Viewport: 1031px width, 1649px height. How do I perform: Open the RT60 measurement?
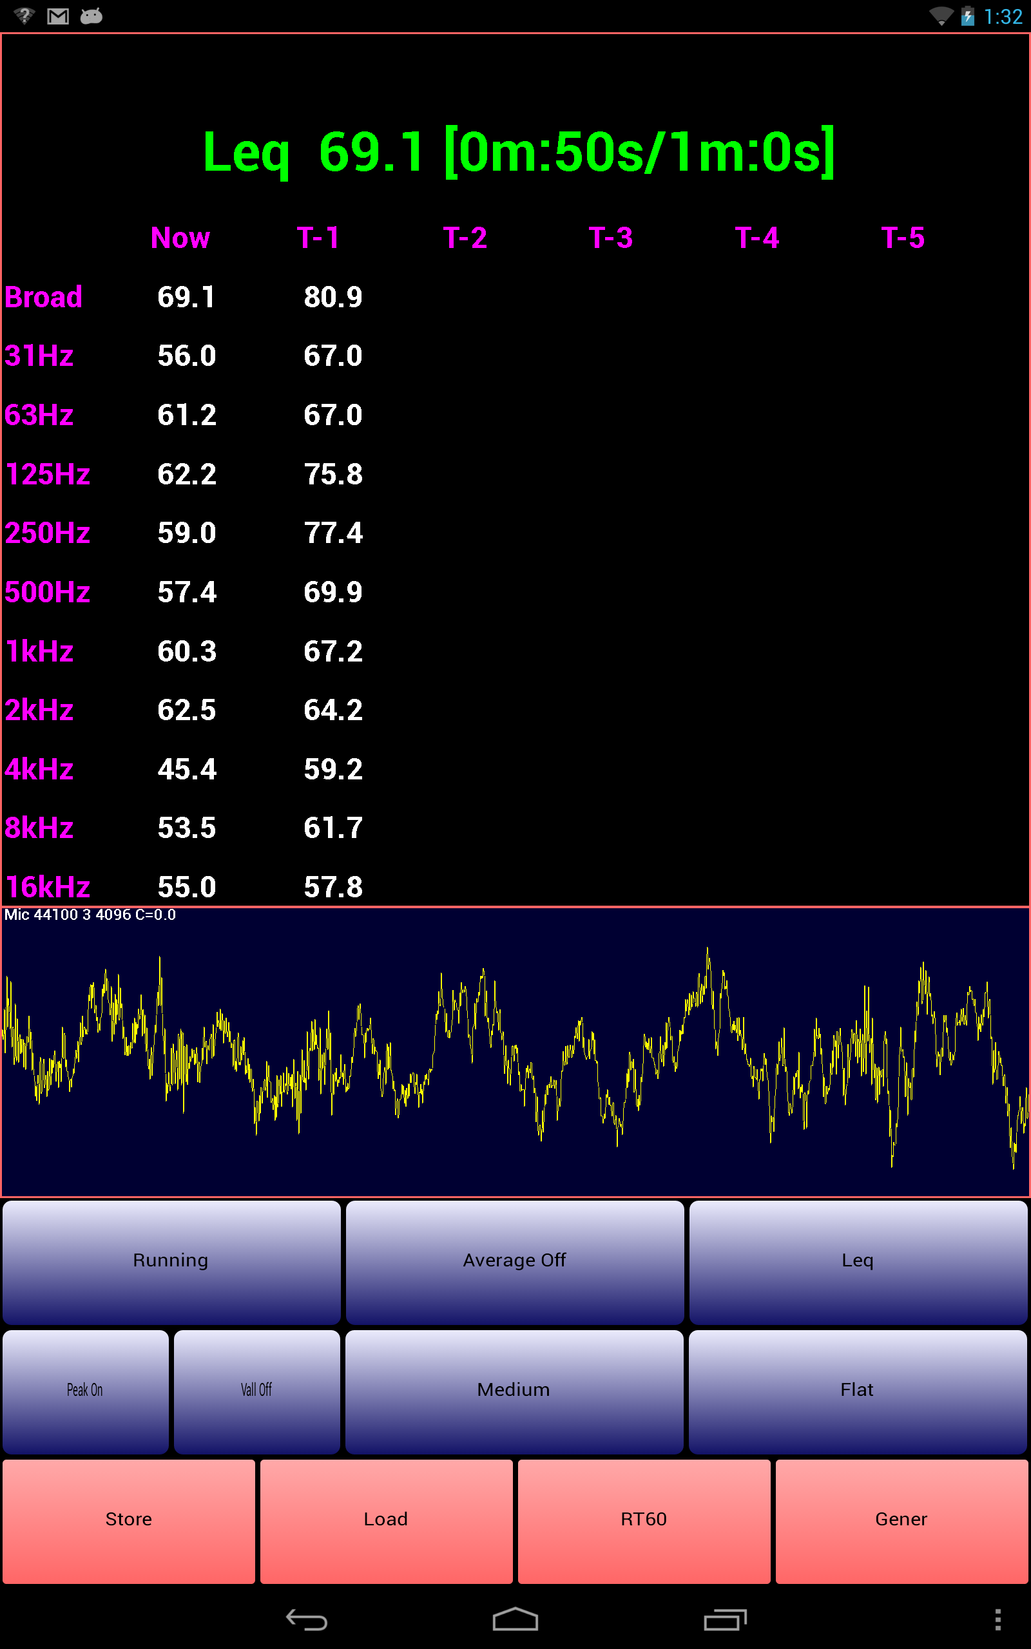click(x=644, y=1521)
